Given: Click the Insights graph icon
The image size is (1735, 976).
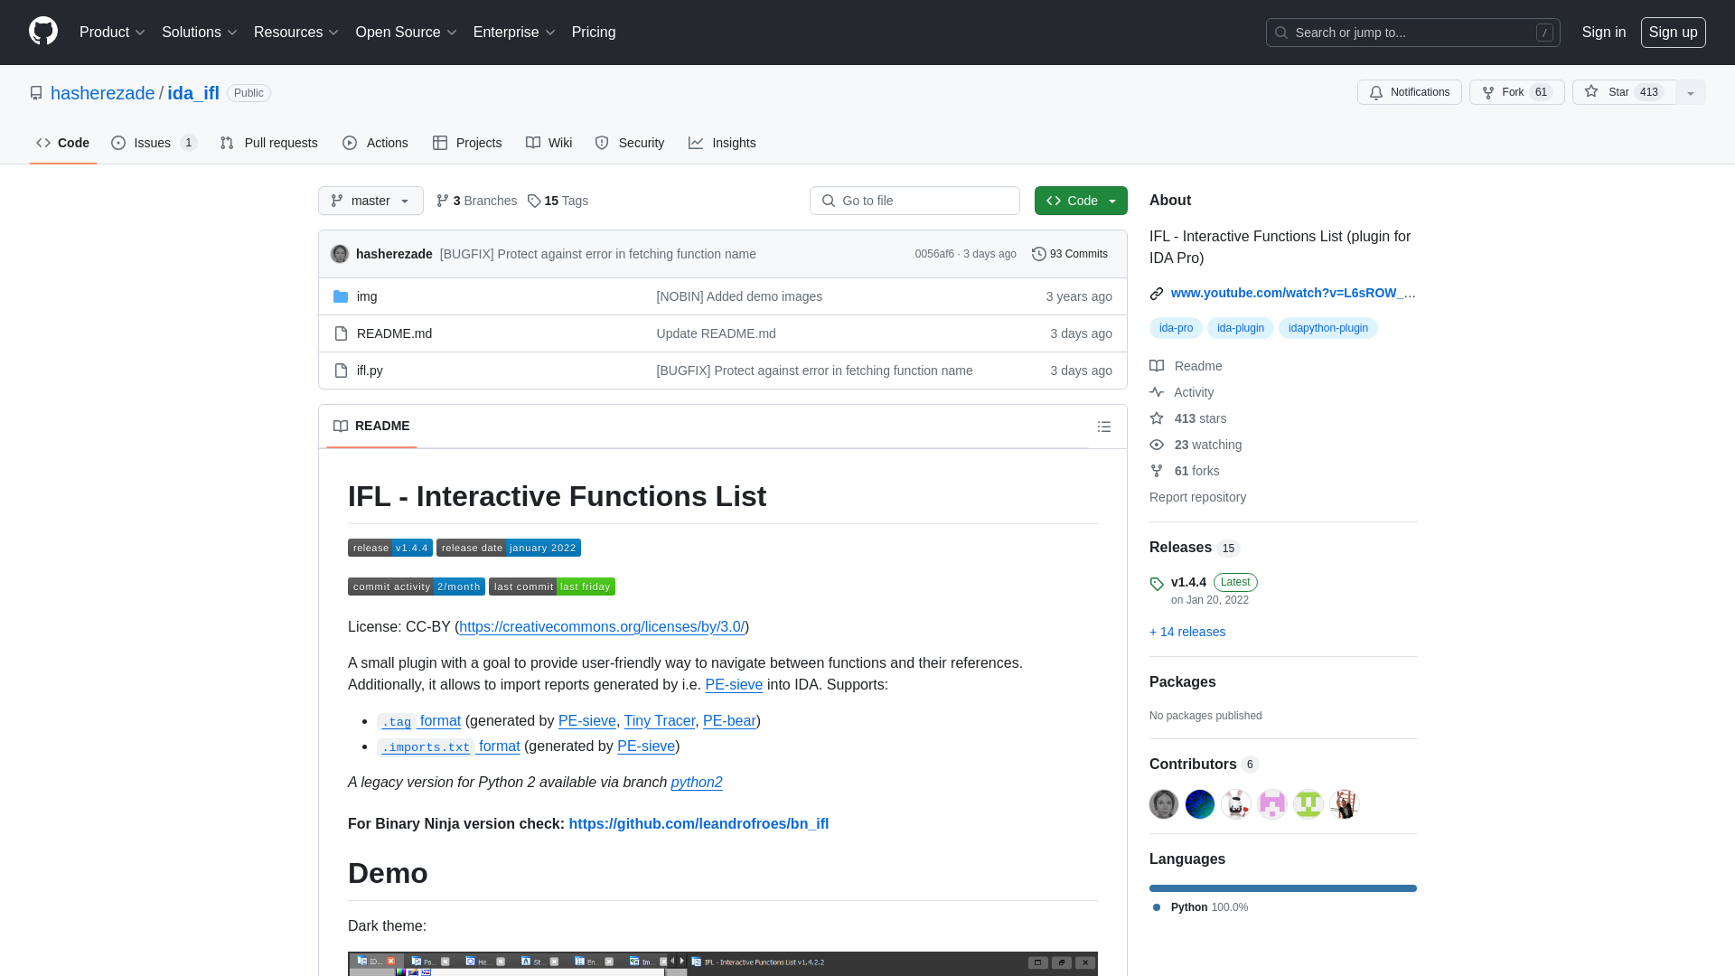Looking at the screenshot, I should tap(695, 143).
